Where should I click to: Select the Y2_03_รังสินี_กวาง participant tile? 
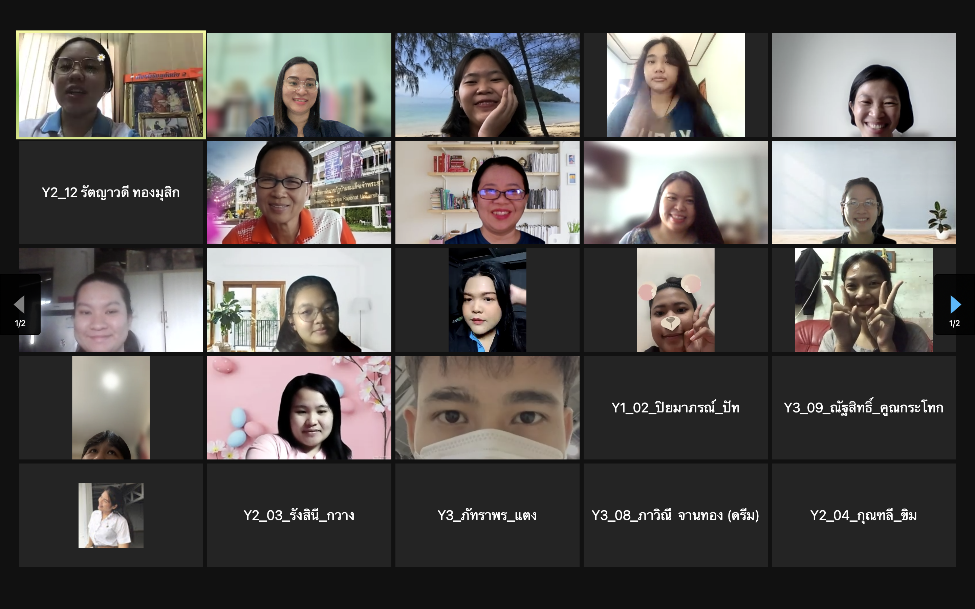(x=299, y=515)
